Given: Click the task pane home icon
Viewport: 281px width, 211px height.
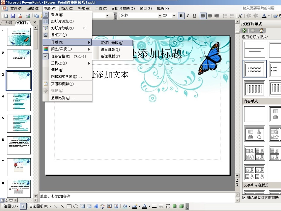Looking at the screenshot, I should point(261,30).
